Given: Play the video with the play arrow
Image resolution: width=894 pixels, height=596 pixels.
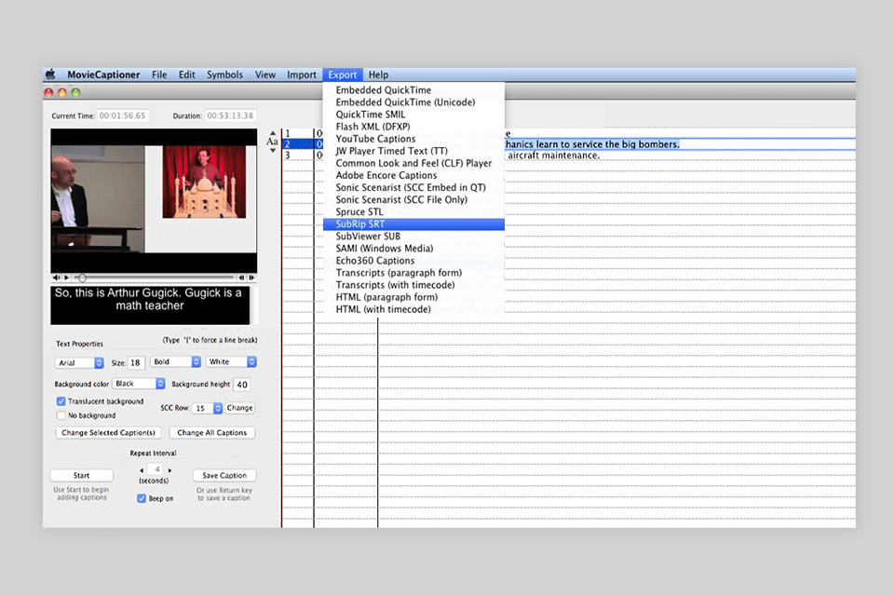Looking at the screenshot, I should (67, 278).
